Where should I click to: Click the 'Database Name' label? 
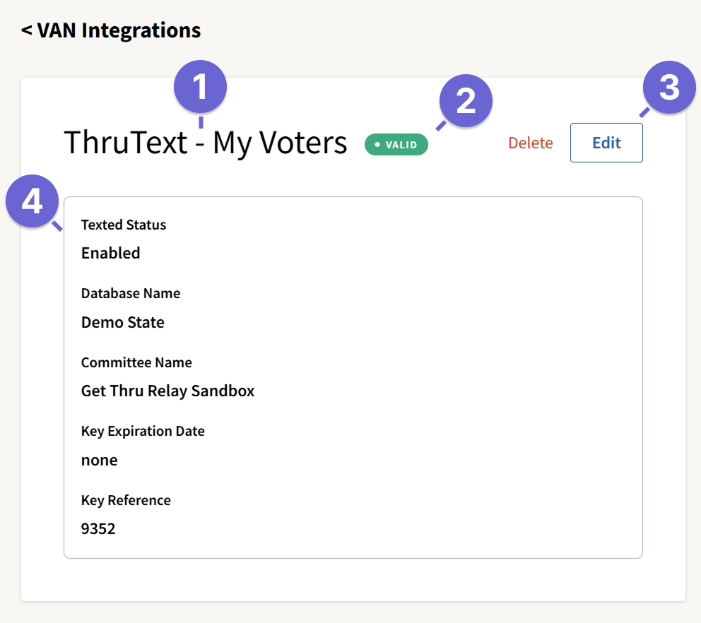pos(131,294)
